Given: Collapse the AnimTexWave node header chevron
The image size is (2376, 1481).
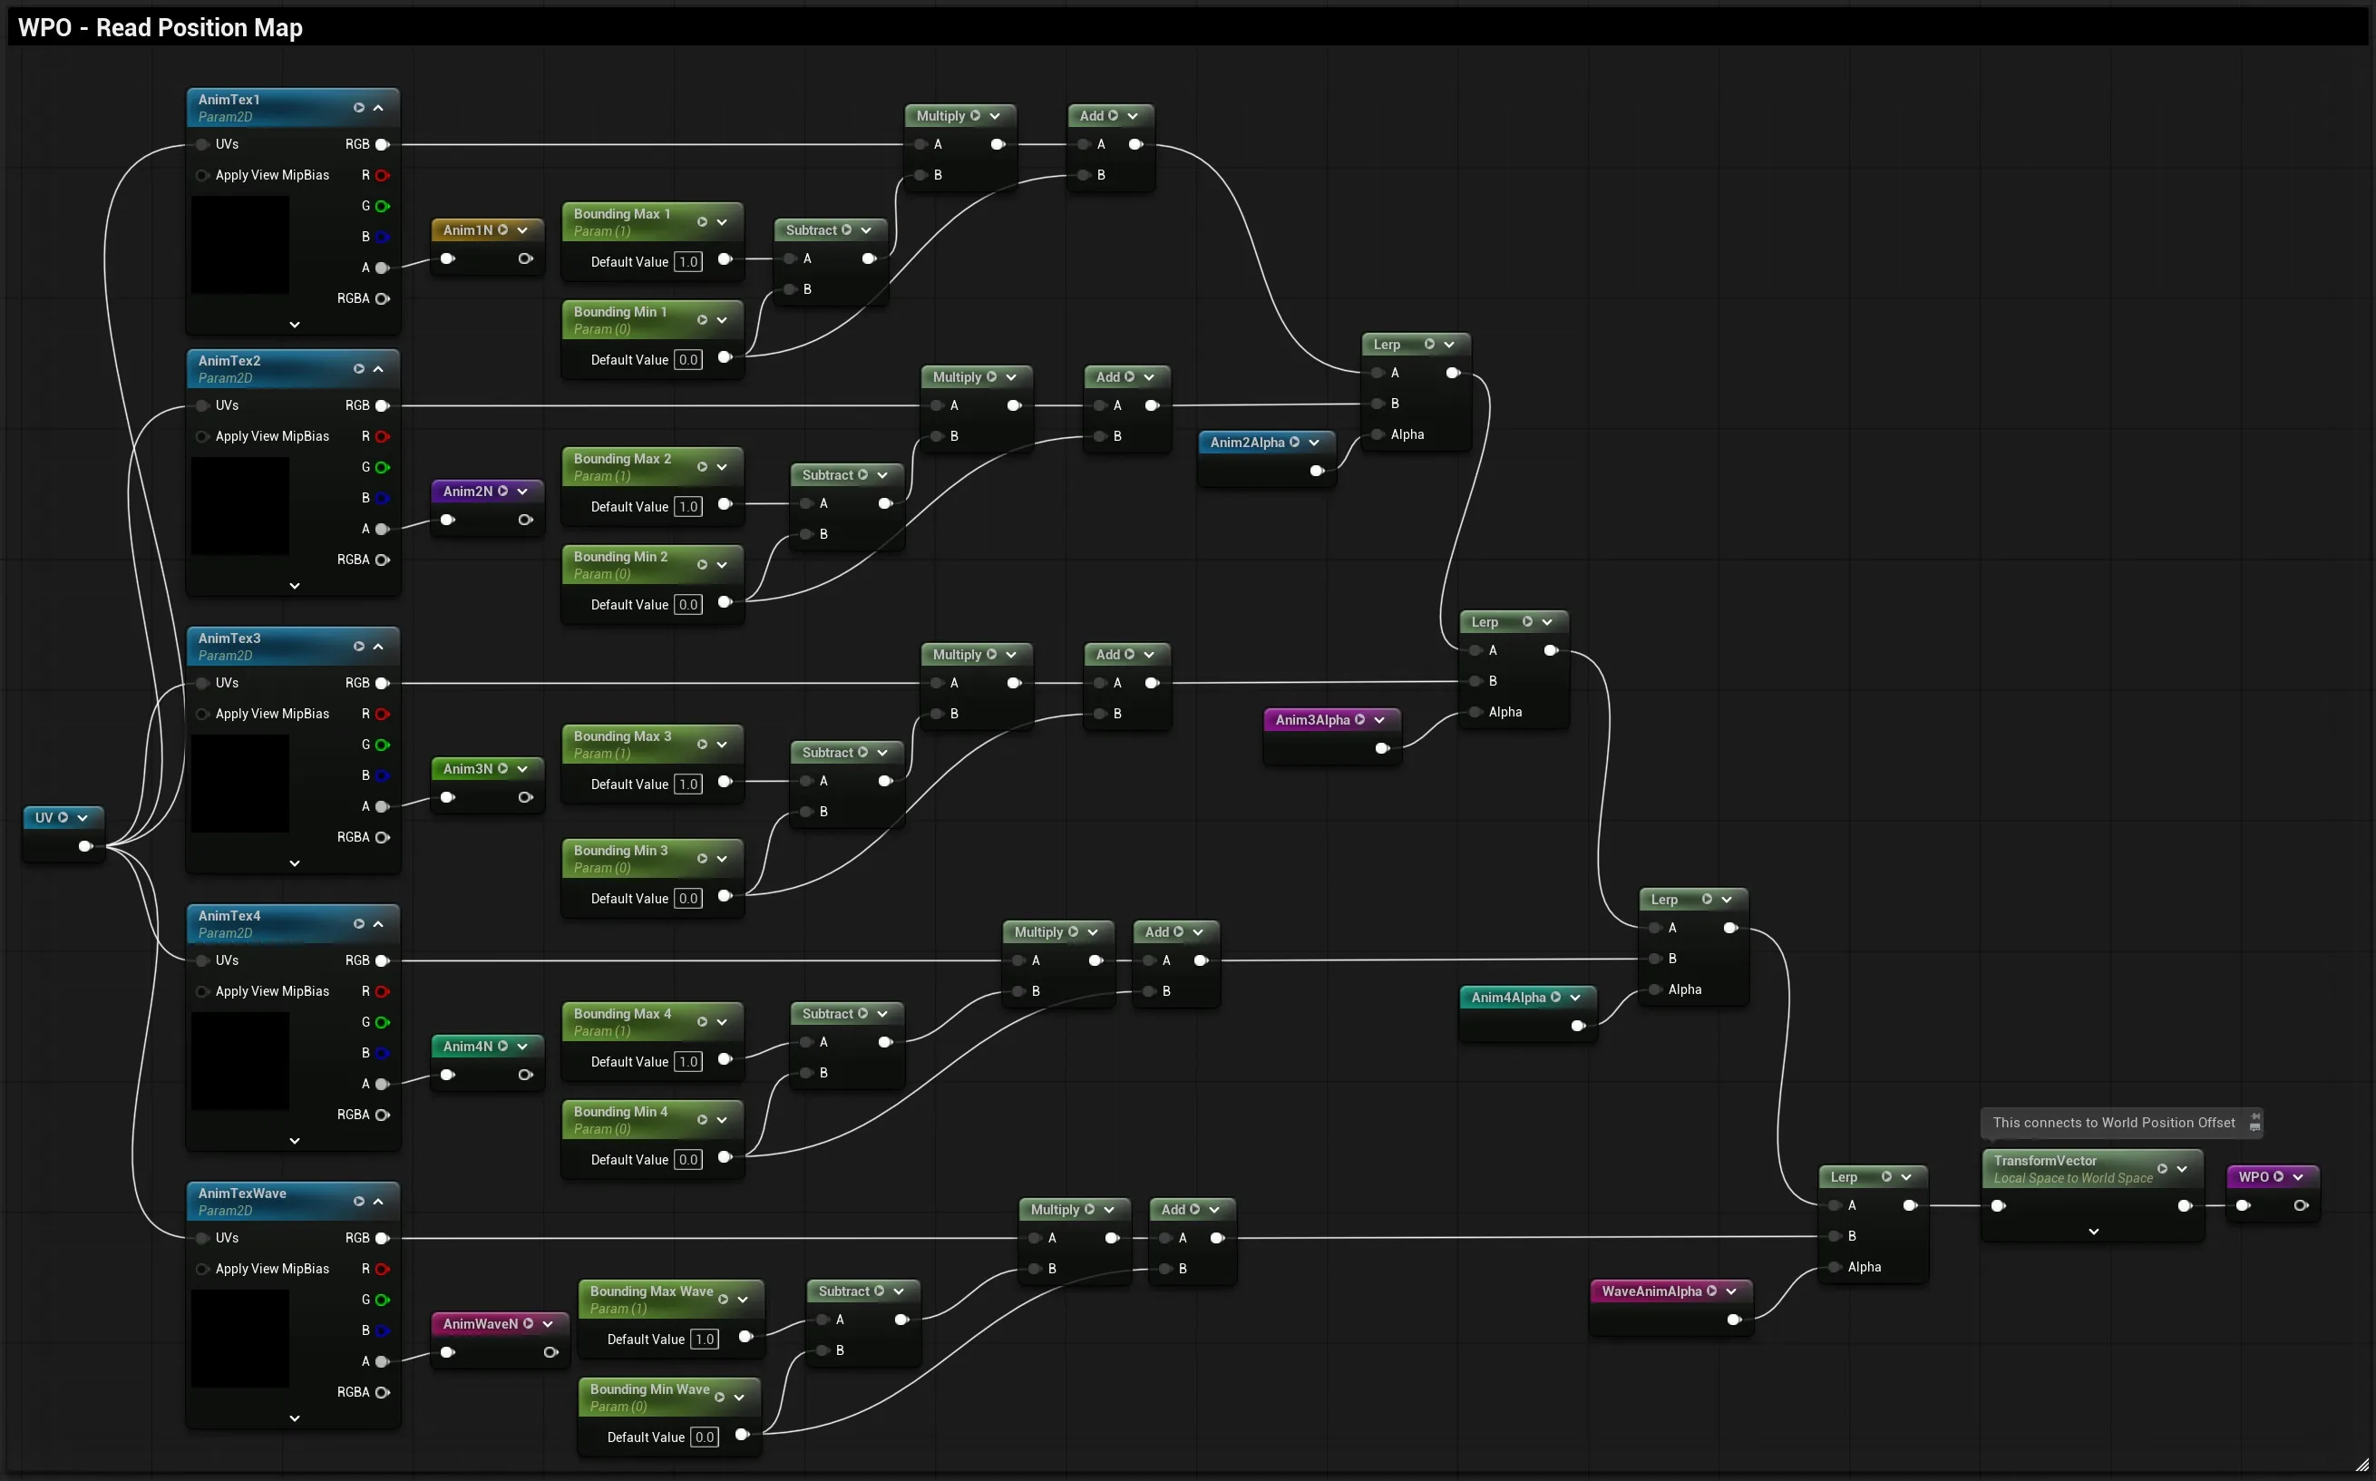Looking at the screenshot, I should [x=378, y=1202].
